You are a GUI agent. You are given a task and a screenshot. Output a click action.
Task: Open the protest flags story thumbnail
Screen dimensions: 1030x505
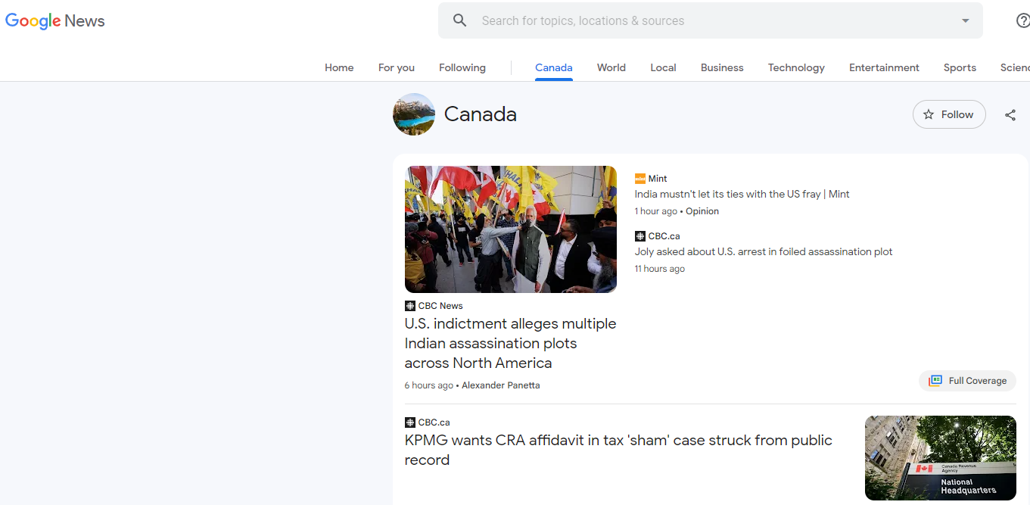tap(511, 229)
